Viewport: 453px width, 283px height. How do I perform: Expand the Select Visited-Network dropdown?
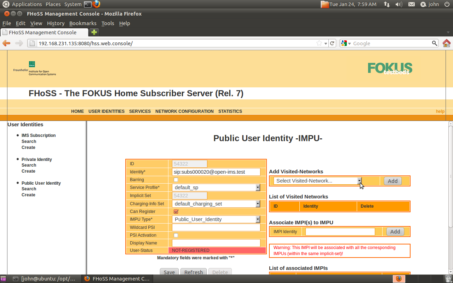click(317, 181)
